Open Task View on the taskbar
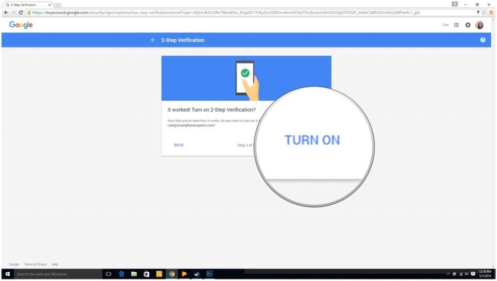This screenshot has width=497, height=281. (108, 274)
